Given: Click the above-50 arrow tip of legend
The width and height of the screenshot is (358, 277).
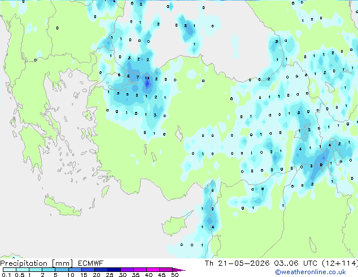Looking at the screenshot, I should (x=179, y=270).
